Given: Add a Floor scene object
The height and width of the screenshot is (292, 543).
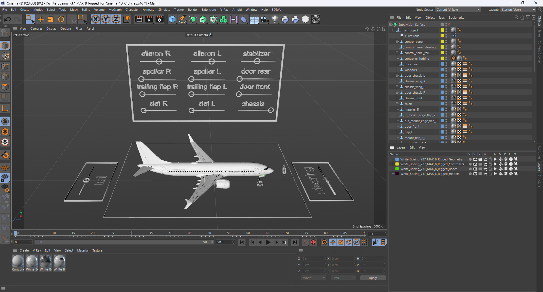Looking at the screenshot, I should [254, 19].
